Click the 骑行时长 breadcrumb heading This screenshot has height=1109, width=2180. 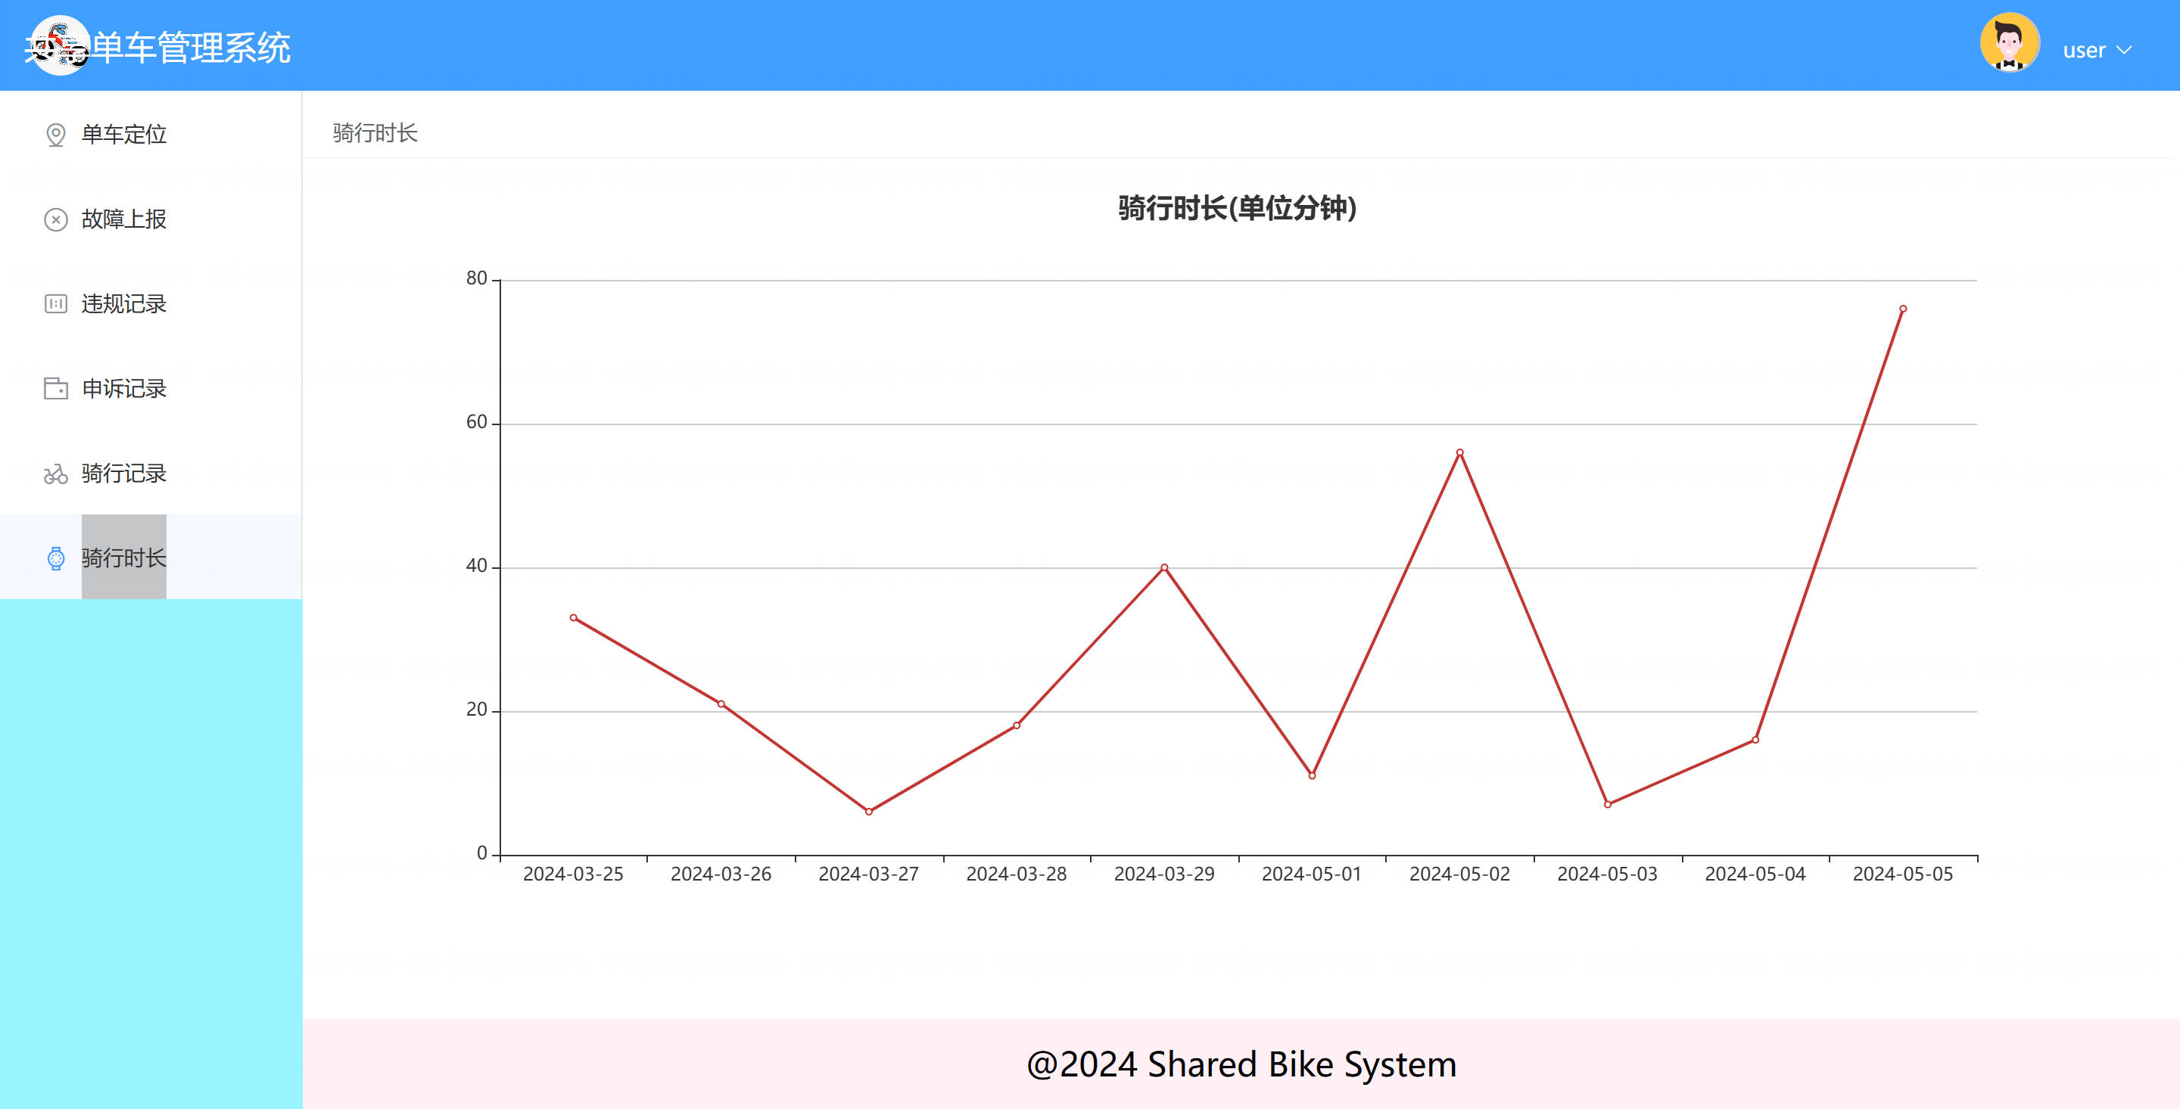point(375,133)
